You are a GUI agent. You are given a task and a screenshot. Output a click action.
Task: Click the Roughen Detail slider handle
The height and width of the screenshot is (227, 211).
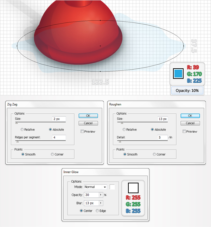(x=120, y=141)
